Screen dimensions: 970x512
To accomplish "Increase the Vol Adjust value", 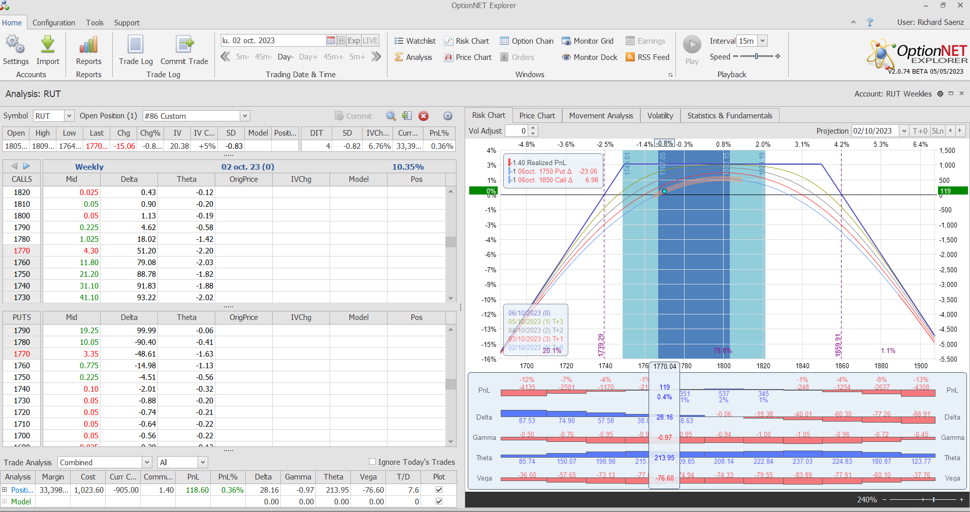I will [x=533, y=128].
